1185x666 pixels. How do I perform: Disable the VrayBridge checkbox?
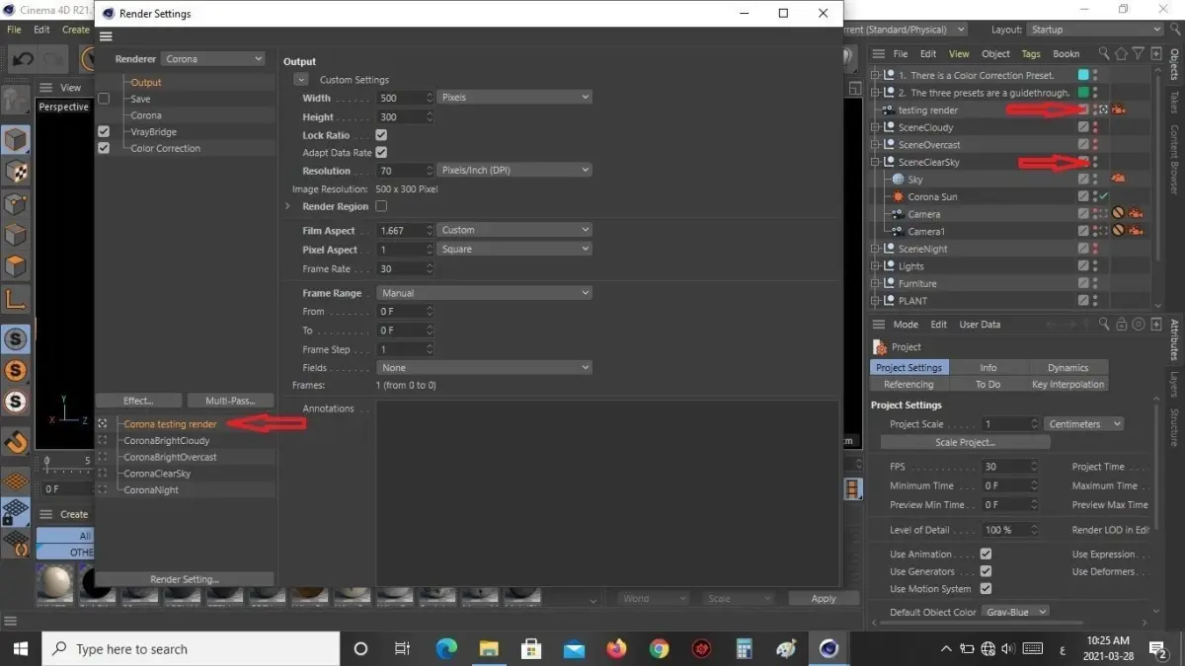coord(104,131)
